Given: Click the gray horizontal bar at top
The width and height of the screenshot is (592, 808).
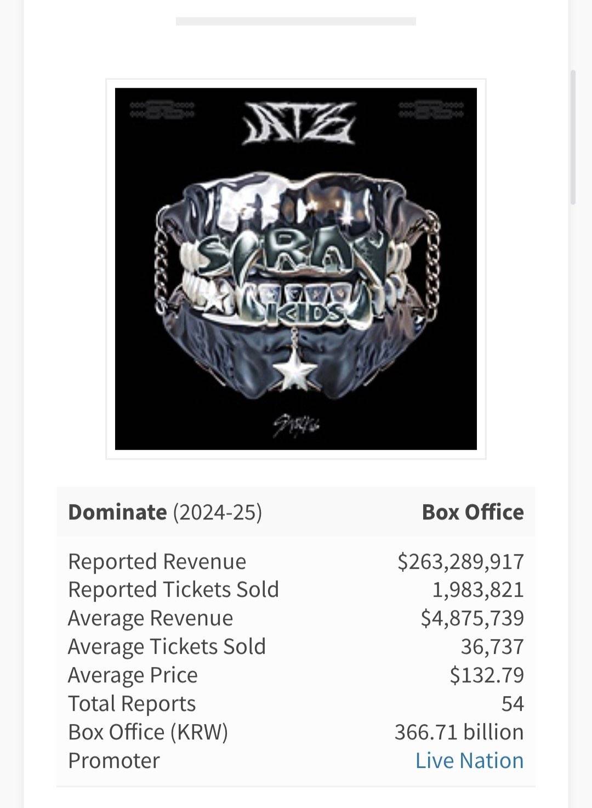Looking at the screenshot, I should click(295, 21).
